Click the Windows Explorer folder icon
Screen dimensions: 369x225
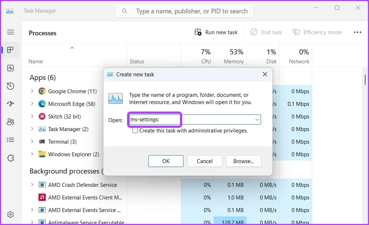tap(42, 154)
